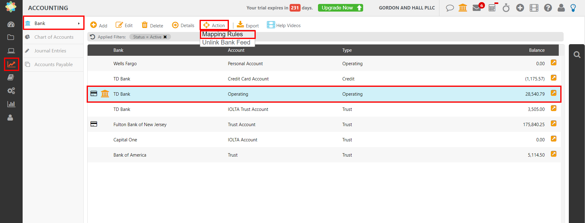Open the dashboard gauge sidebar icon

(11, 24)
